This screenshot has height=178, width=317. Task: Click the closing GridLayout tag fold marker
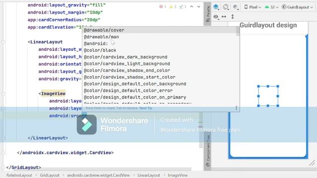click(3, 167)
